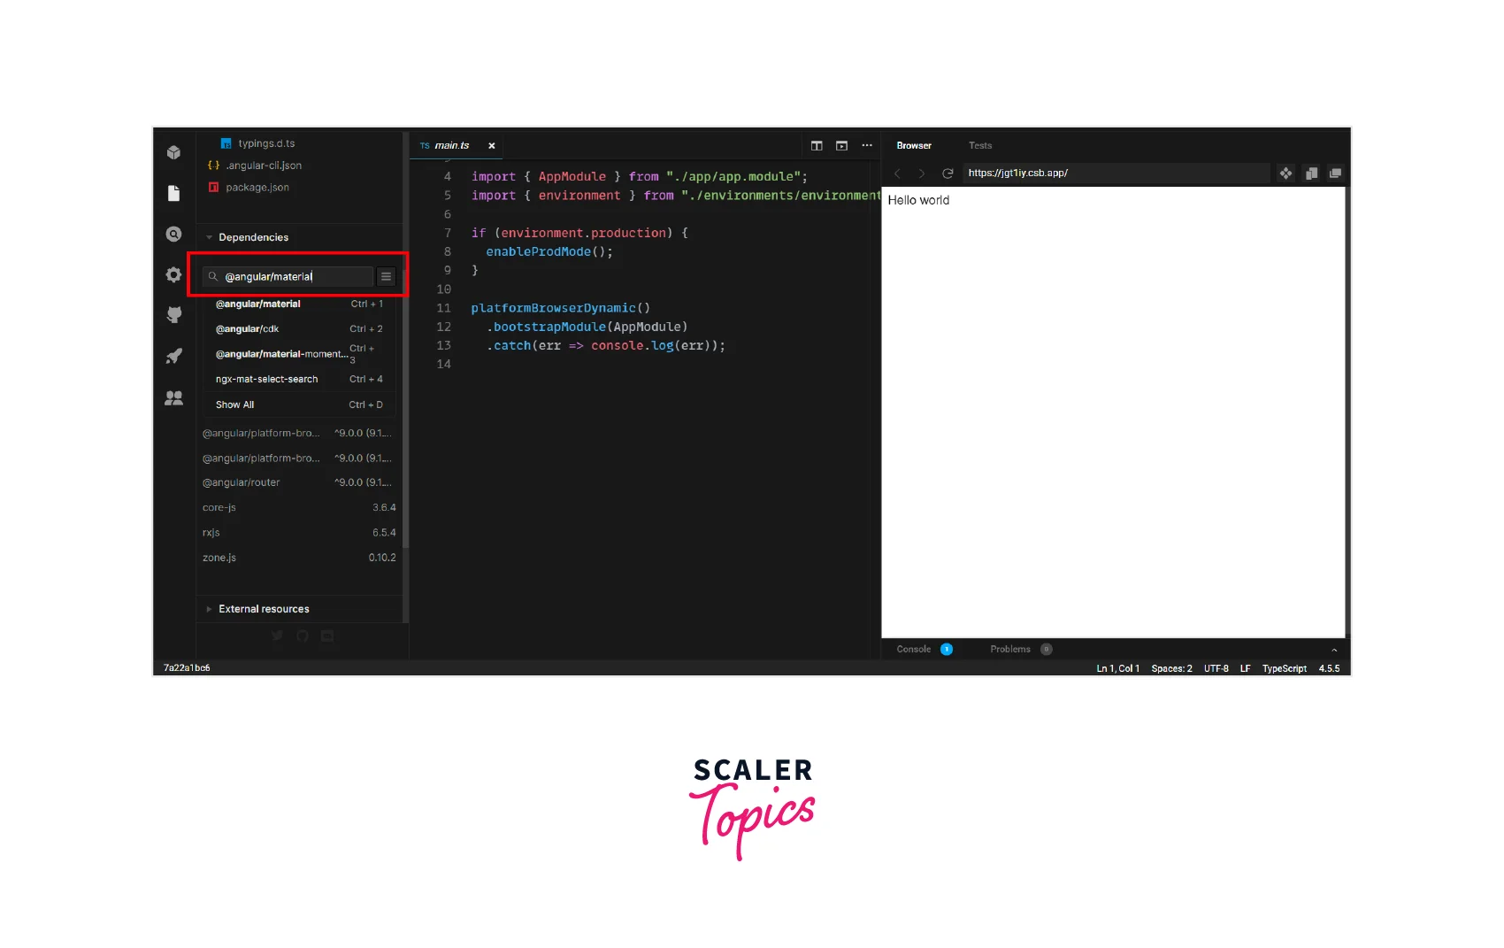
Task: Toggle split editor layout view
Action: (817, 146)
